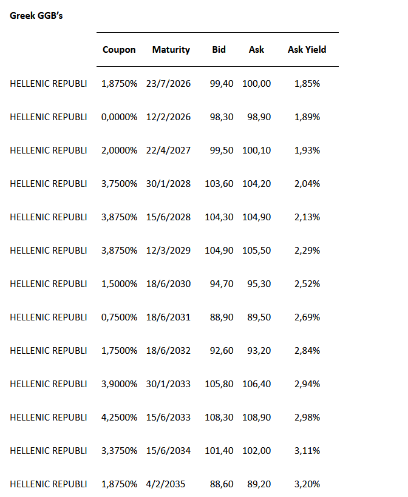
Task: Select the 0,0000% coupon cell
Action: 119,117
